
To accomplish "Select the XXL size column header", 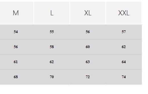I will (x=124, y=13).
